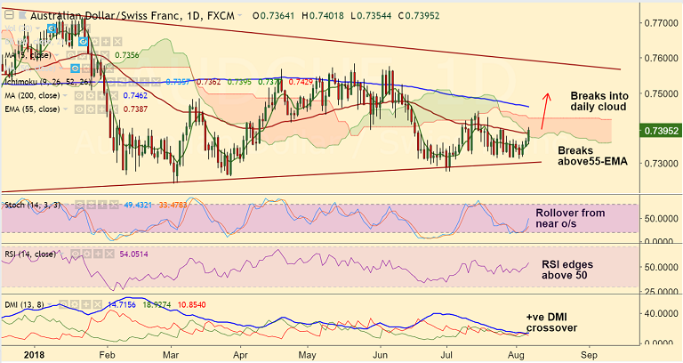Select the RSI (14, close) legend label
The height and width of the screenshot is (363, 683).
pyautogui.click(x=30, y=254)
